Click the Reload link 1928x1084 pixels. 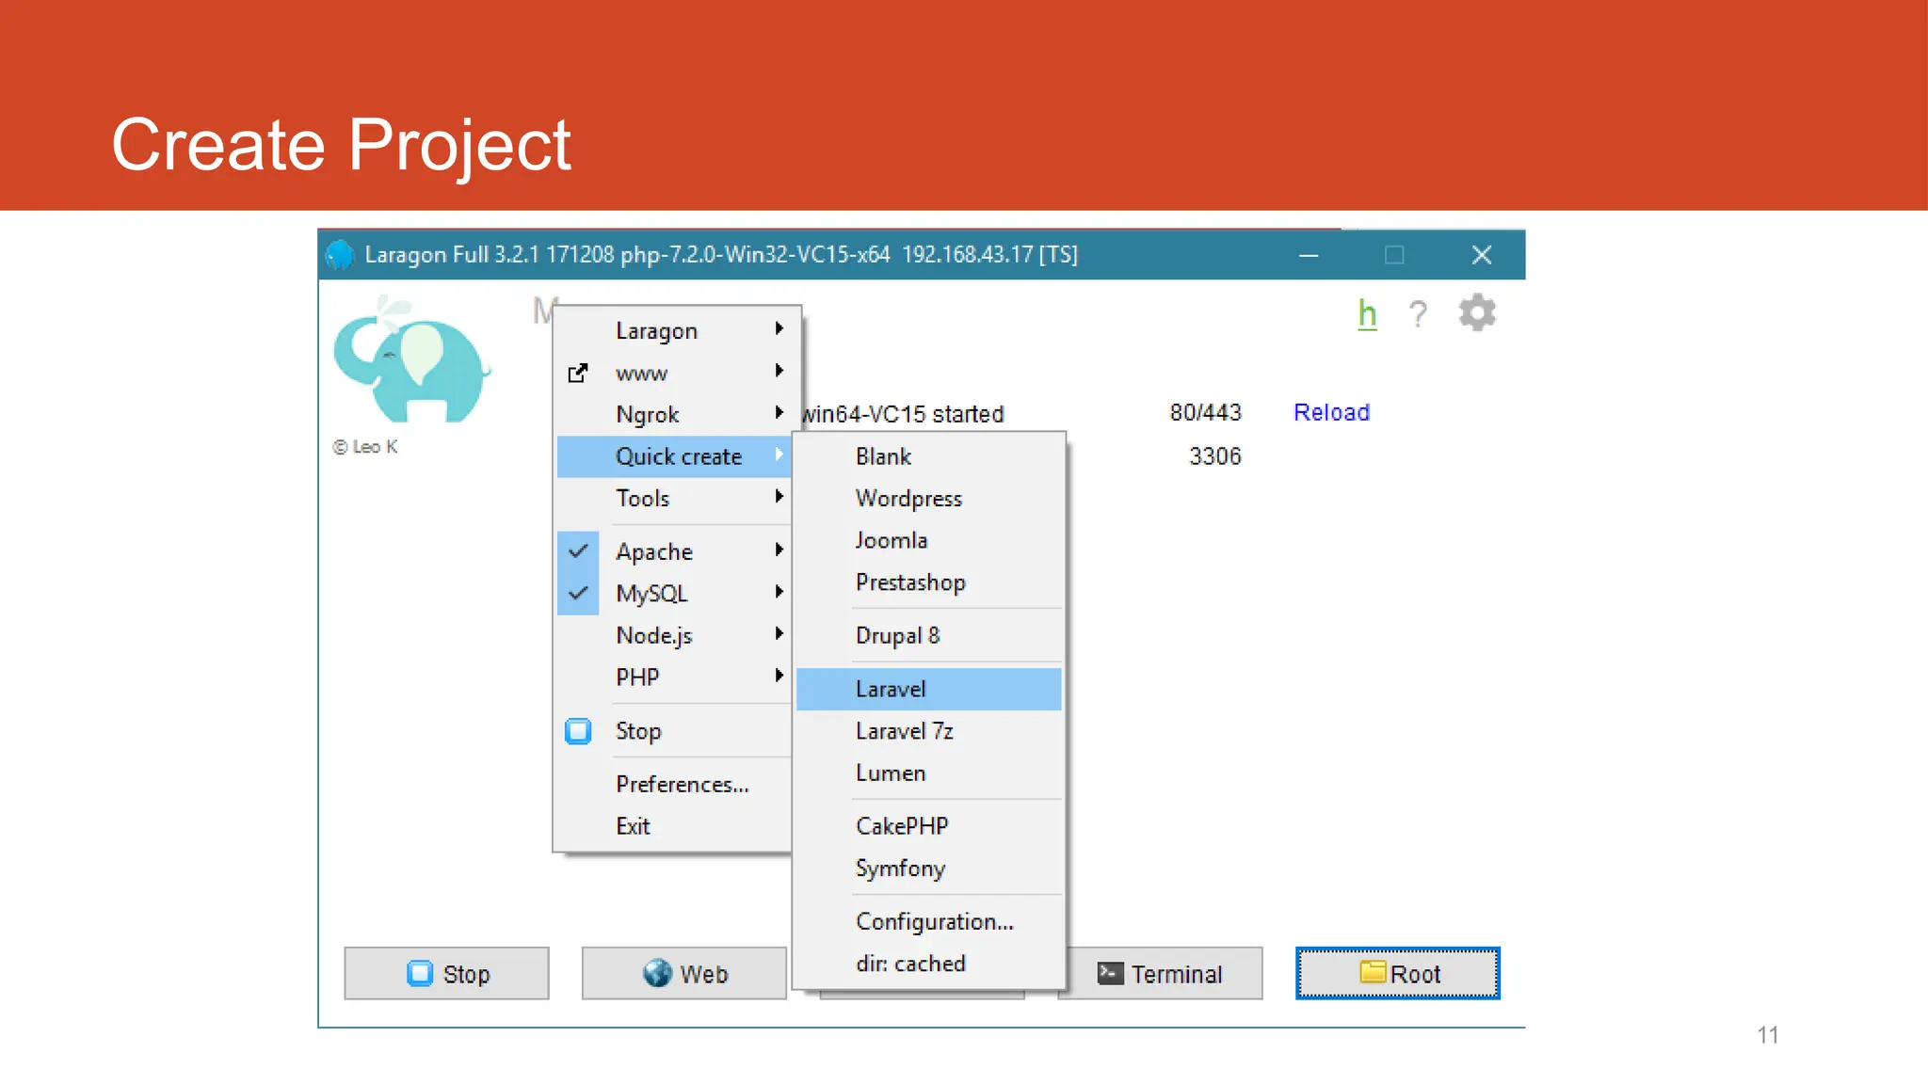pyautogui.click(x=1331, y=412)
